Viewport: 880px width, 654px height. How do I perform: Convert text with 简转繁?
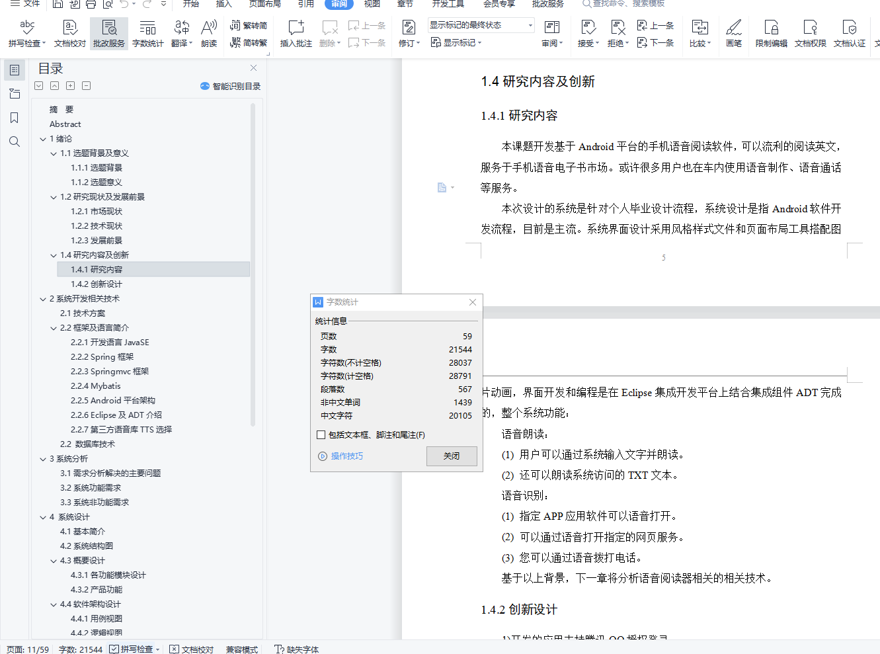click(249, 42)
